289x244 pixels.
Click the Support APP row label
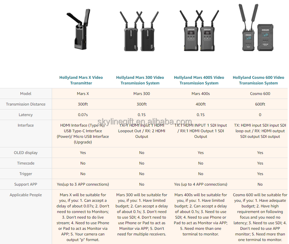tap(26, 184)
